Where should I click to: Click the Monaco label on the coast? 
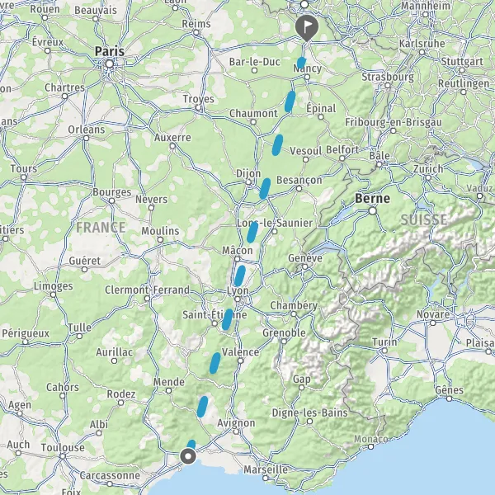371,439
